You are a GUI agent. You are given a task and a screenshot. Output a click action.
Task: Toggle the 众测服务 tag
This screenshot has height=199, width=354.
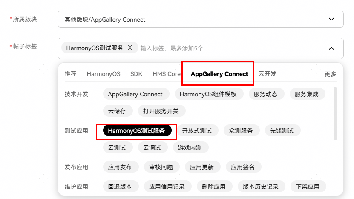click(241, 131)
